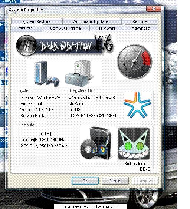The image size is (190, 209).
Task: Click the MoZarD registered name
Action: 76,104
